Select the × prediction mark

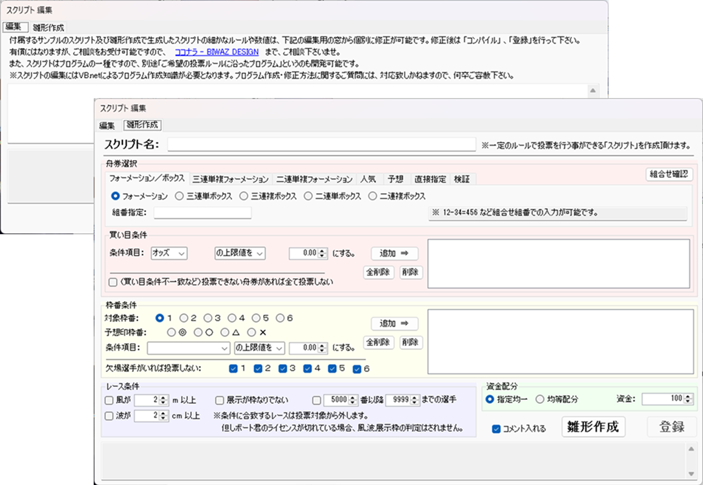252,332
